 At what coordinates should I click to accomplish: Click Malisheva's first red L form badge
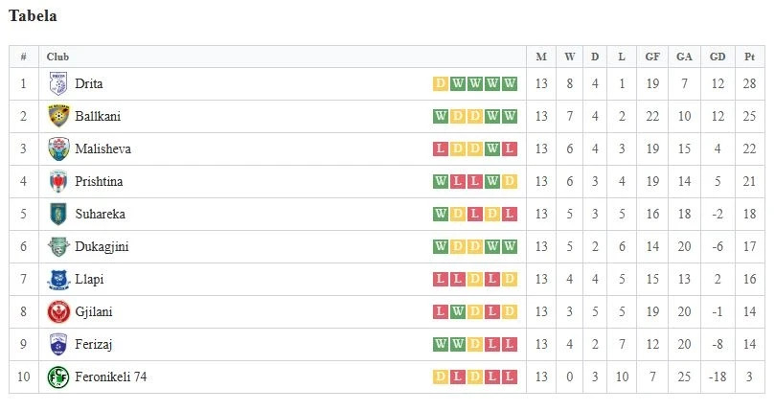[440, 148]
